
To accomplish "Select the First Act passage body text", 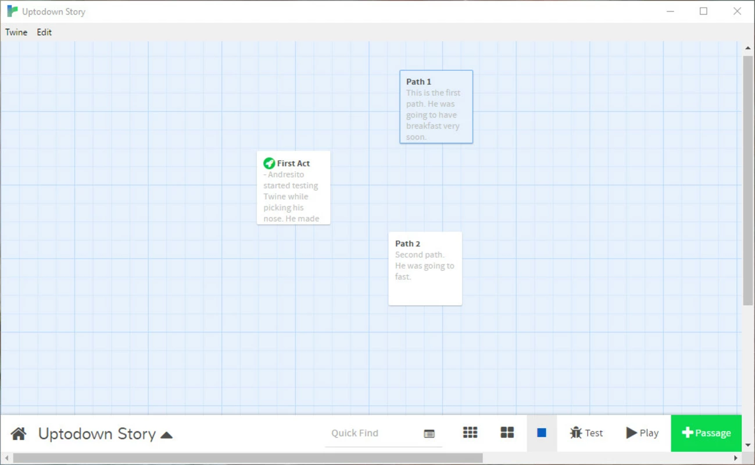I will pyautogui.click(x=292, y=196).
